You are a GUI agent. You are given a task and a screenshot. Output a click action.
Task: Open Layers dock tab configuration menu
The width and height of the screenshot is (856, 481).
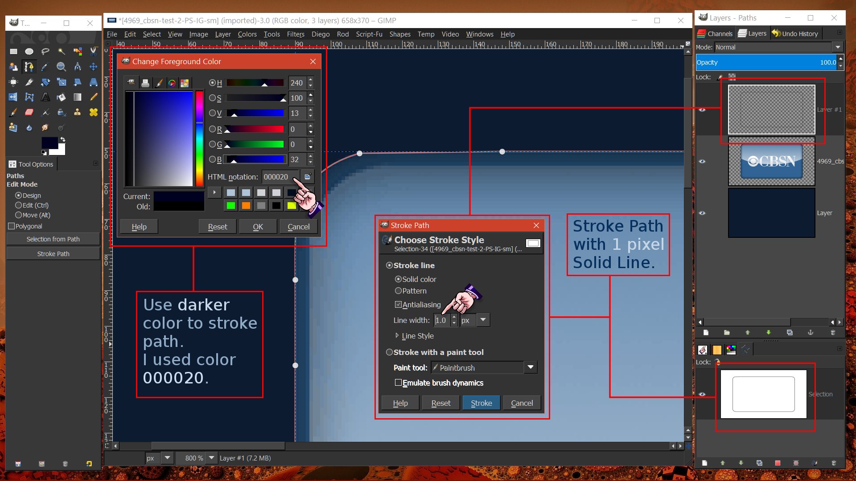(840, 33)
